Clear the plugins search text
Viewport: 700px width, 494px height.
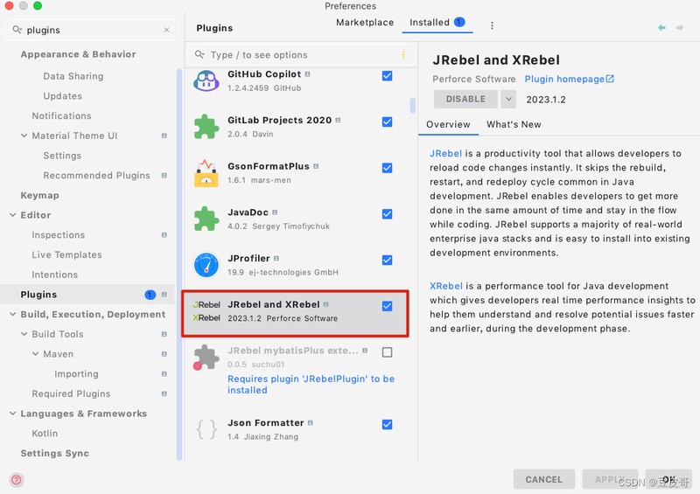coord(166,30)
